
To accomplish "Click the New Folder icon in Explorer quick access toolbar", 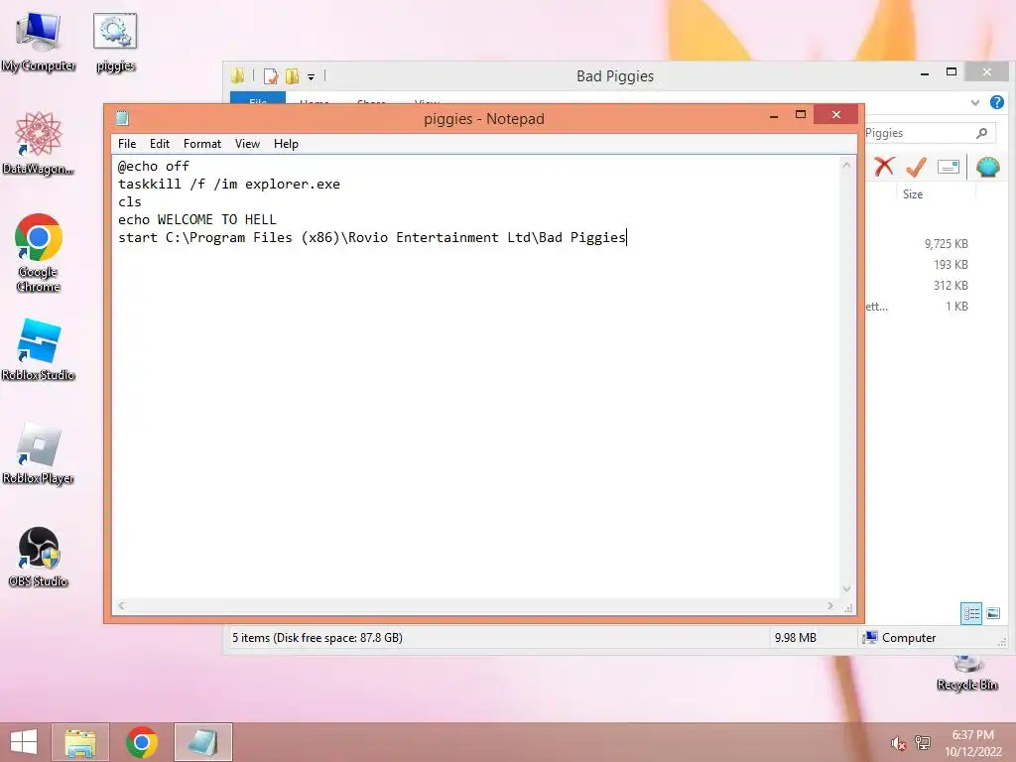I will click(x=293, y=76).
